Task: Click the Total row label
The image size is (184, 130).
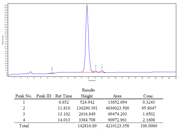Action: coord(24,126)
